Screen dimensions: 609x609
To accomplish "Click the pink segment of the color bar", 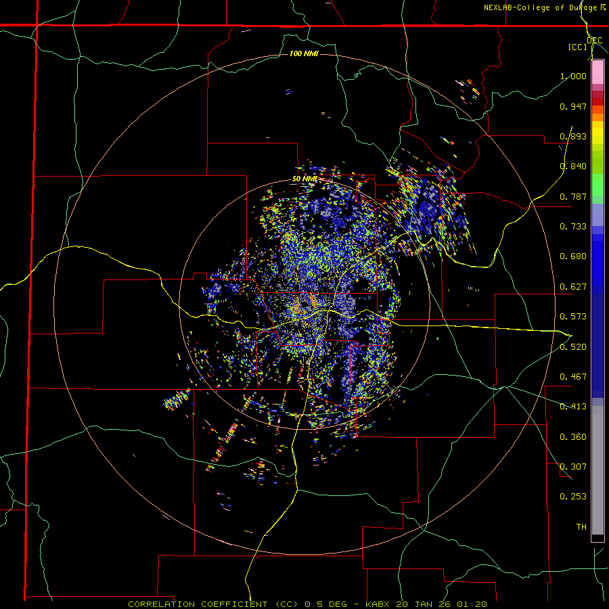I will tap(597, 72).
